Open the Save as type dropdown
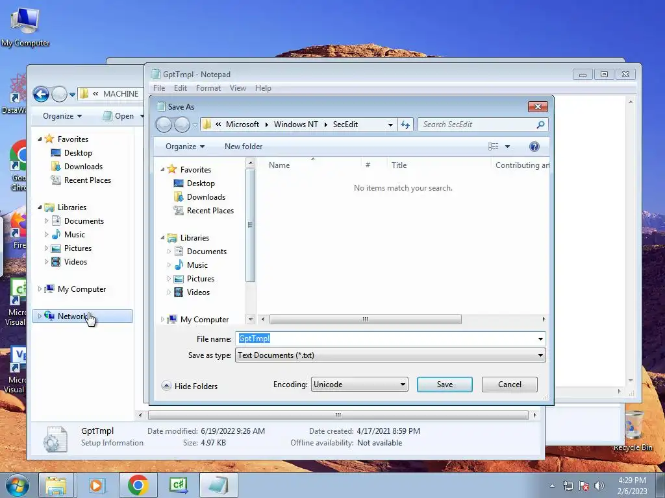This screenshot has width=665, height=498. 390,355
